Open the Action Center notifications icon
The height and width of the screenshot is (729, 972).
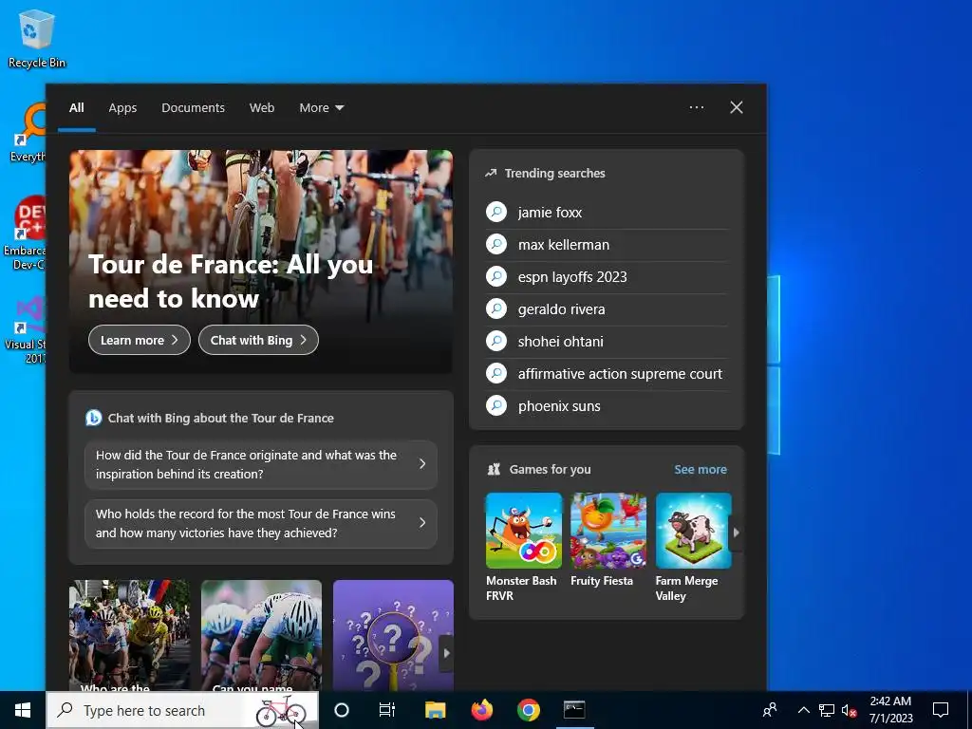(941, 710)
